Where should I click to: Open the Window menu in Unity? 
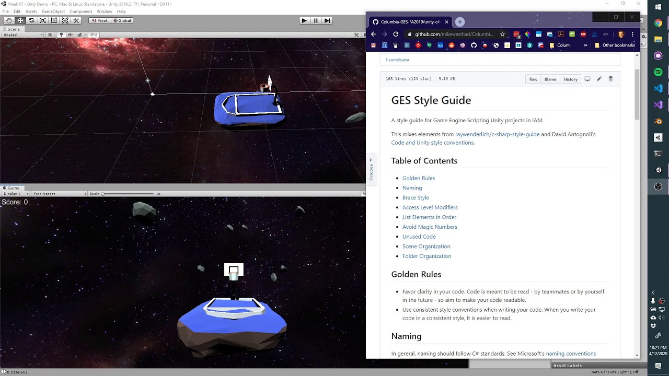pos(105,11)
